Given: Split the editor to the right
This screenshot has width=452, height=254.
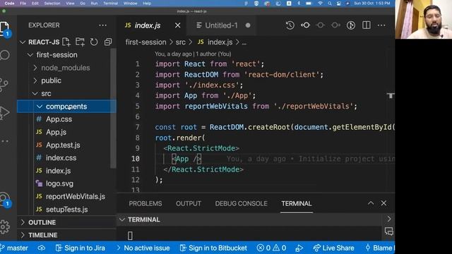Looking at the screenshot, I should (367, 25).
